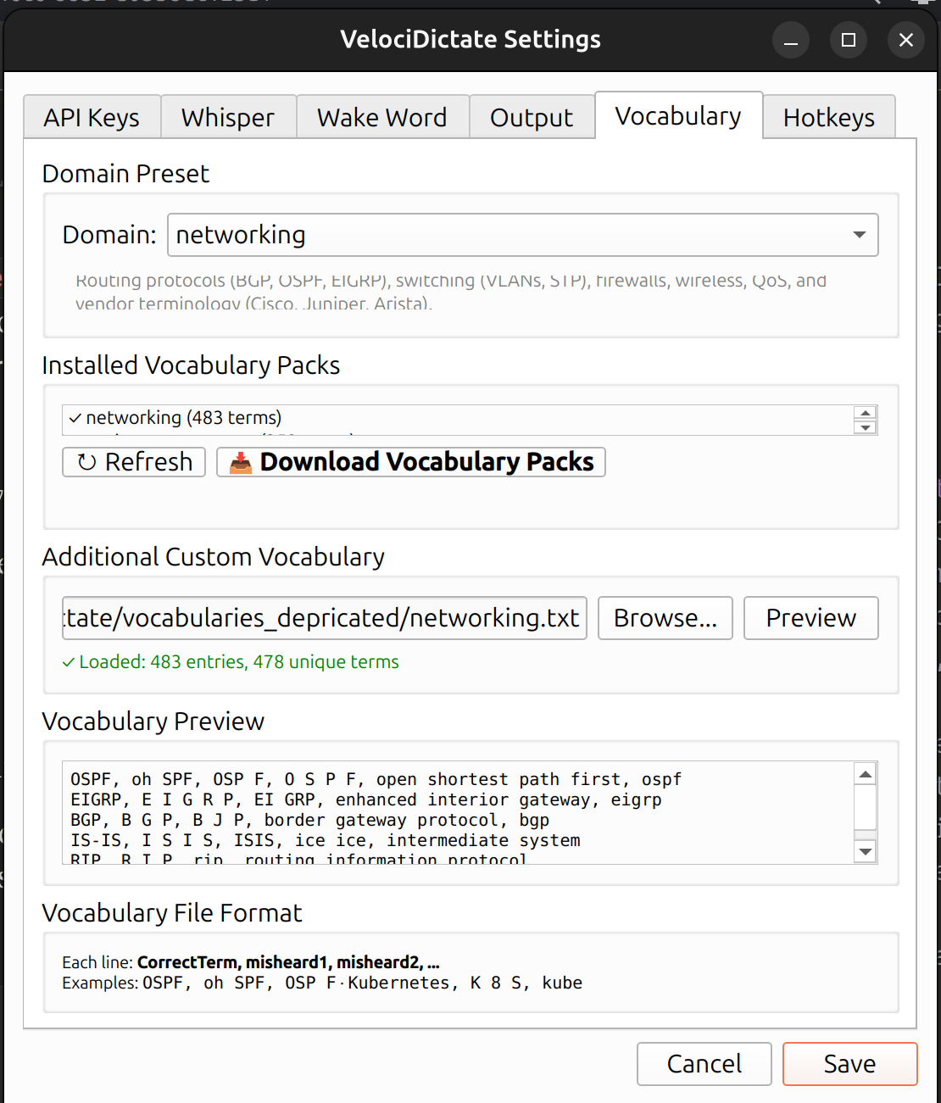This screenshot has height=1103, width=941.
Task: Click the green checkmark next to Loaded entries
Action: point(68,662)
